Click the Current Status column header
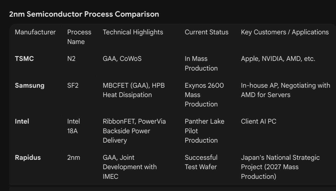Image resolution: width=336 pixels, height=191 pixels. click(x=206, y=32)
